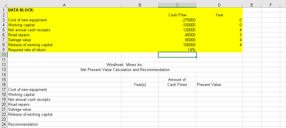
Task: Click the 'Cash Flow' header in the yellow data block
Action: click(x=177, y=15)
